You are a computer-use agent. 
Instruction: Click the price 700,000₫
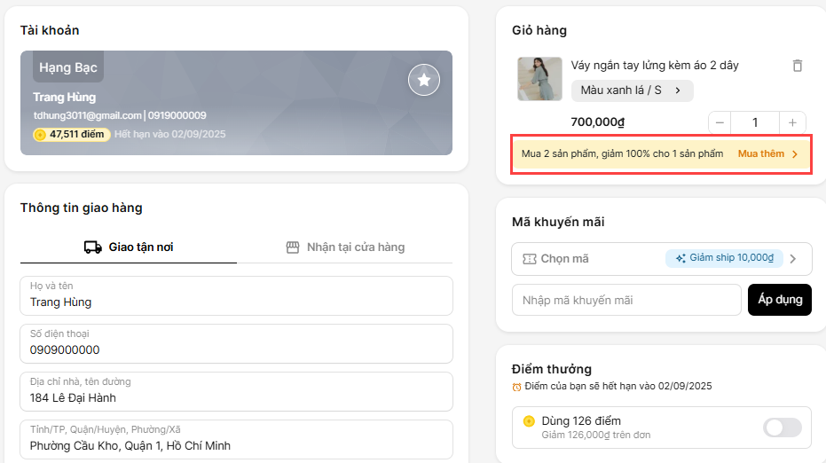tap(597, 122)
